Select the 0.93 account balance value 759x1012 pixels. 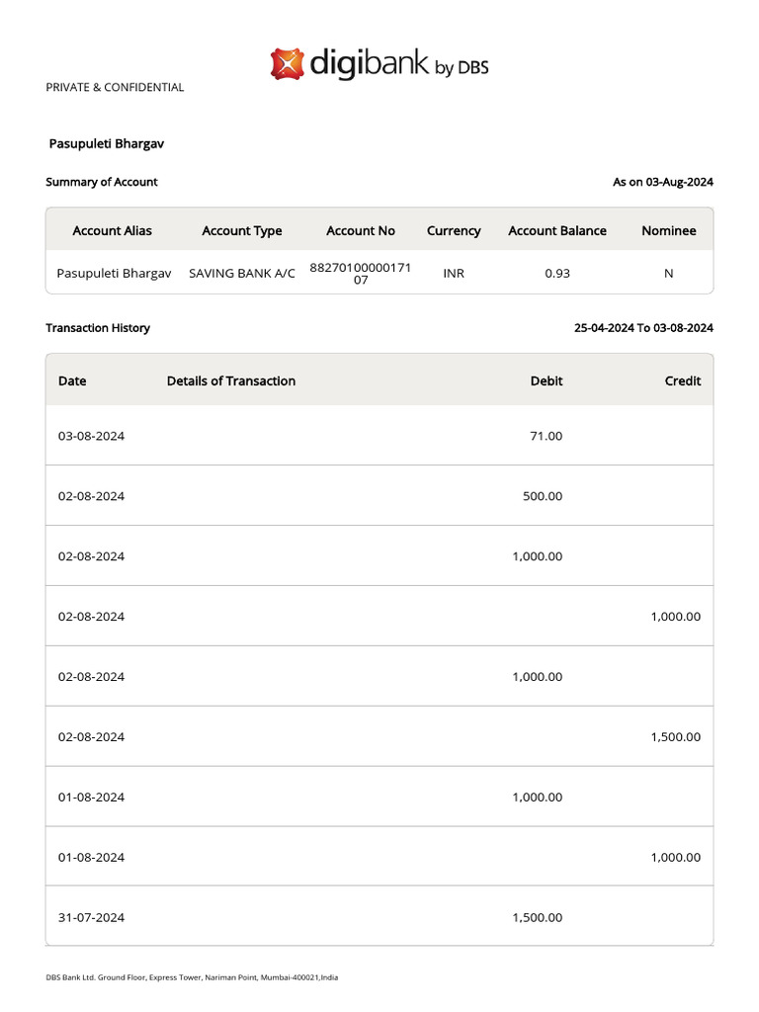(557, 273)
